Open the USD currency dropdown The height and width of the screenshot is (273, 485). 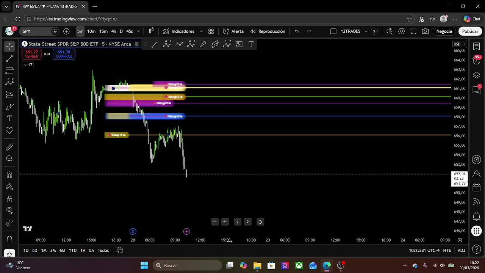click(460, 44)
